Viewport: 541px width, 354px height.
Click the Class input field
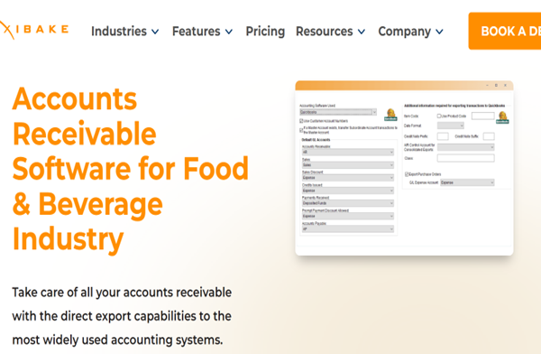pos(466,158)
